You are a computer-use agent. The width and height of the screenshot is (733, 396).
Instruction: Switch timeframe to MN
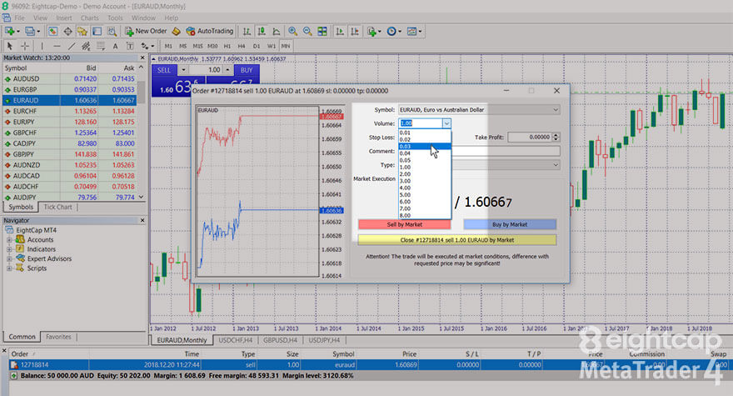click(286, 46)
